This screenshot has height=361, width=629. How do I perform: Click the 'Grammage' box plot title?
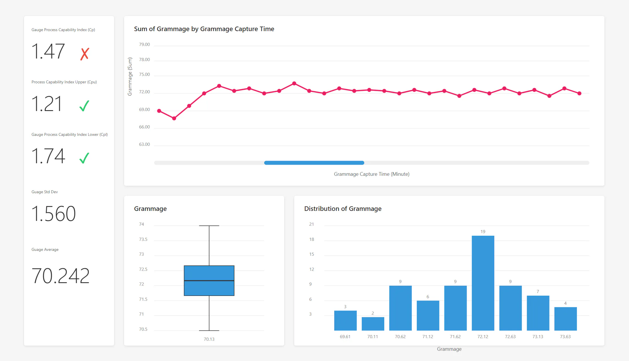[150, 209]
